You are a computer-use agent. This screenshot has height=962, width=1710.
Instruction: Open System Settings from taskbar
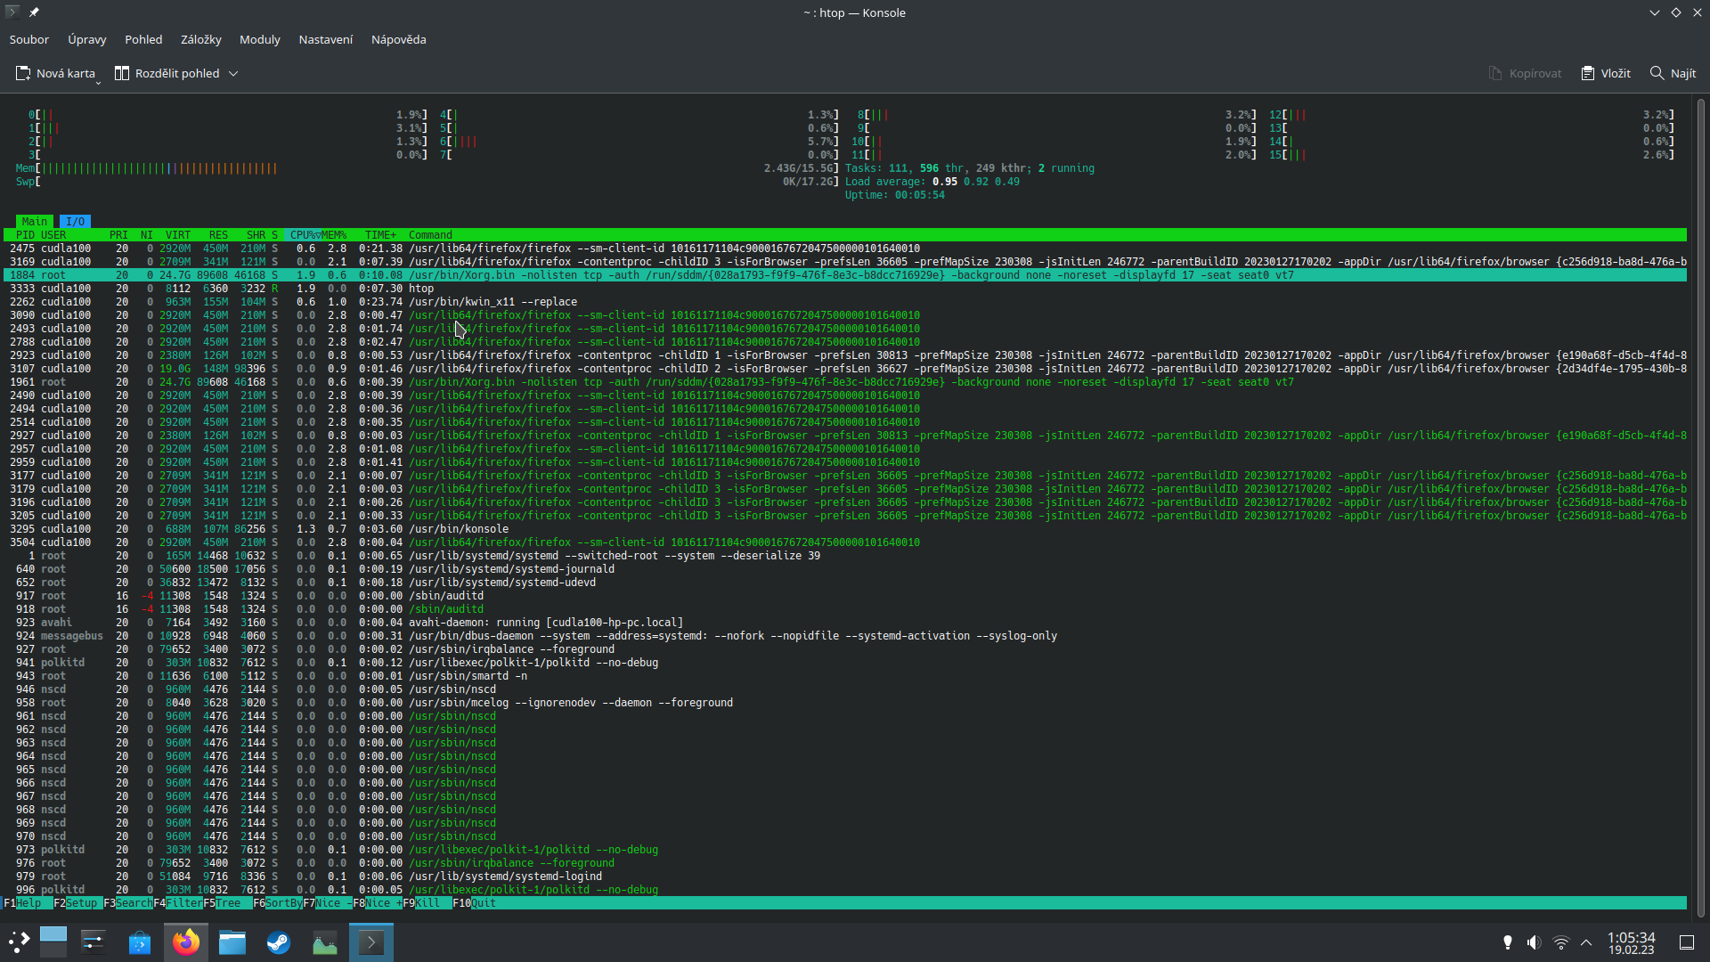point(94,942)
